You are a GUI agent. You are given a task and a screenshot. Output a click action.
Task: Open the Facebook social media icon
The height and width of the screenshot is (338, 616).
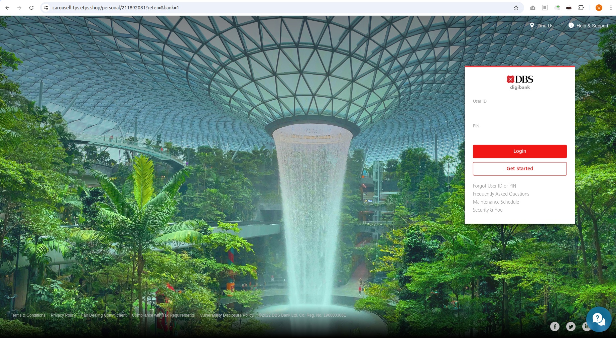pyautogui.click(x=555, y=326)
